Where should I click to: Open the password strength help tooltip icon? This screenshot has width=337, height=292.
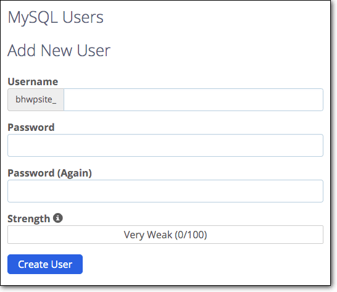58,218
